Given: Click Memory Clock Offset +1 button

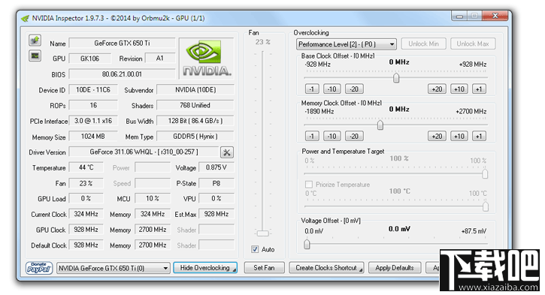Looking at the screenshot, I should (479, 136).
